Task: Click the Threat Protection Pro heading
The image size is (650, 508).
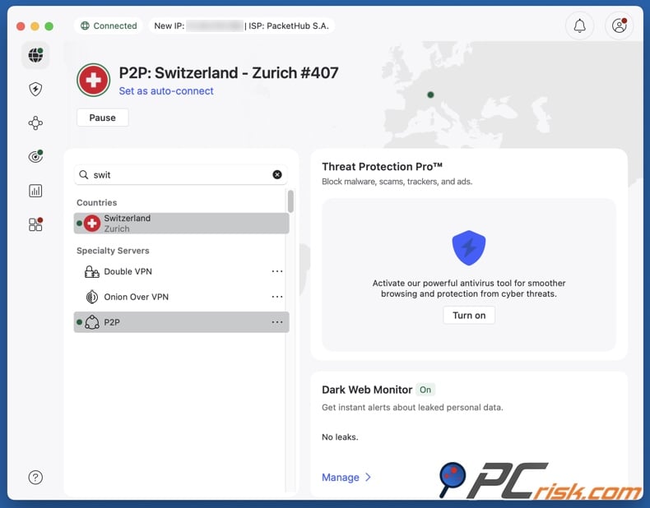Action: pos(383,166)
